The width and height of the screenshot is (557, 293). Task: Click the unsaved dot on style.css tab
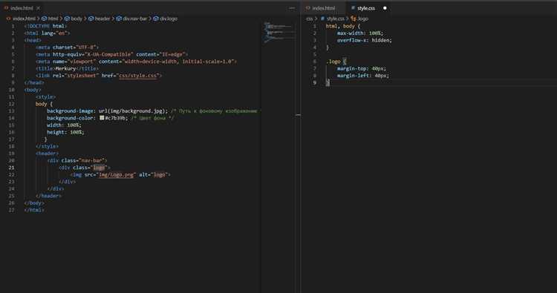385,8
